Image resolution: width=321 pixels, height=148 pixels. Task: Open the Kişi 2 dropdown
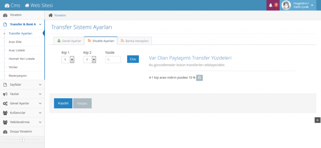tap(89, 60)
